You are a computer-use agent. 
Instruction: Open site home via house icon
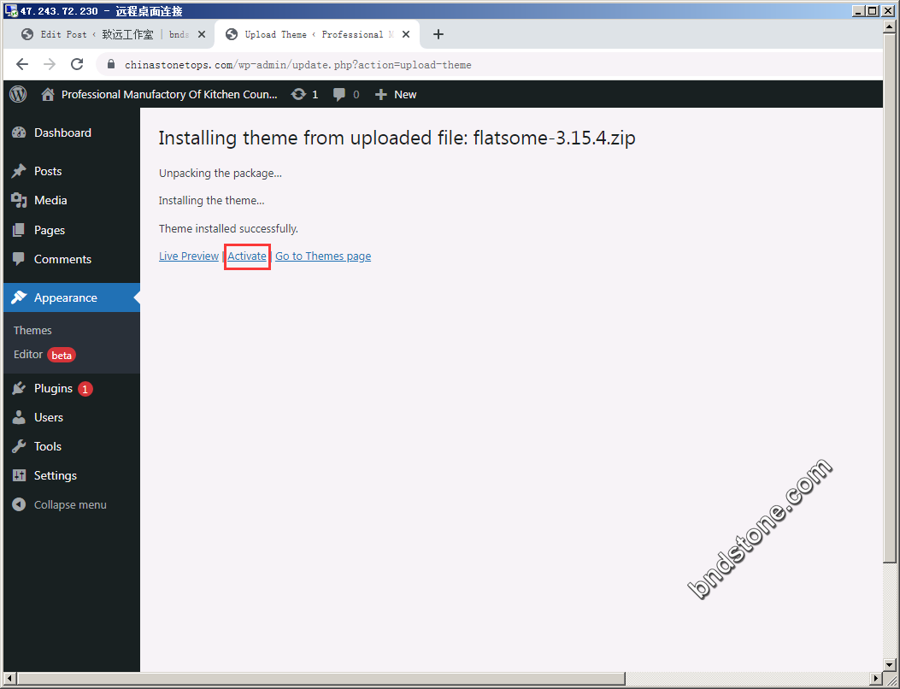tap(48, 94)
